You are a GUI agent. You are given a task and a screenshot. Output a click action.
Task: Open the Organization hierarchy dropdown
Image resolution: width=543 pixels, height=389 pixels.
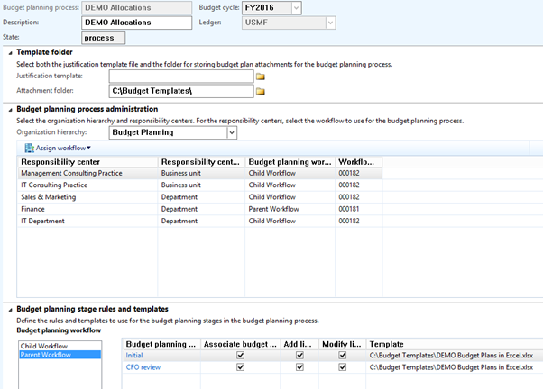click(x=232, y=132)
